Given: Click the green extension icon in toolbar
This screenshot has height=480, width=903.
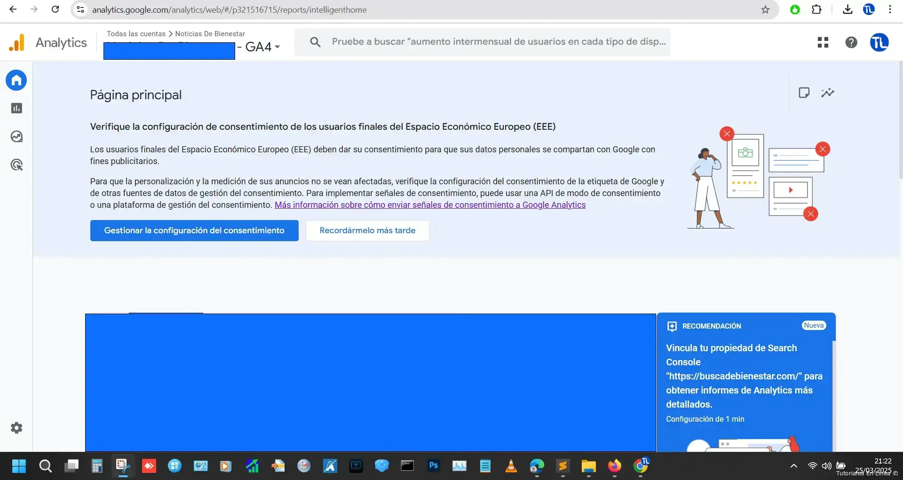Looking at the screenshot, I should tap(795, 9).
